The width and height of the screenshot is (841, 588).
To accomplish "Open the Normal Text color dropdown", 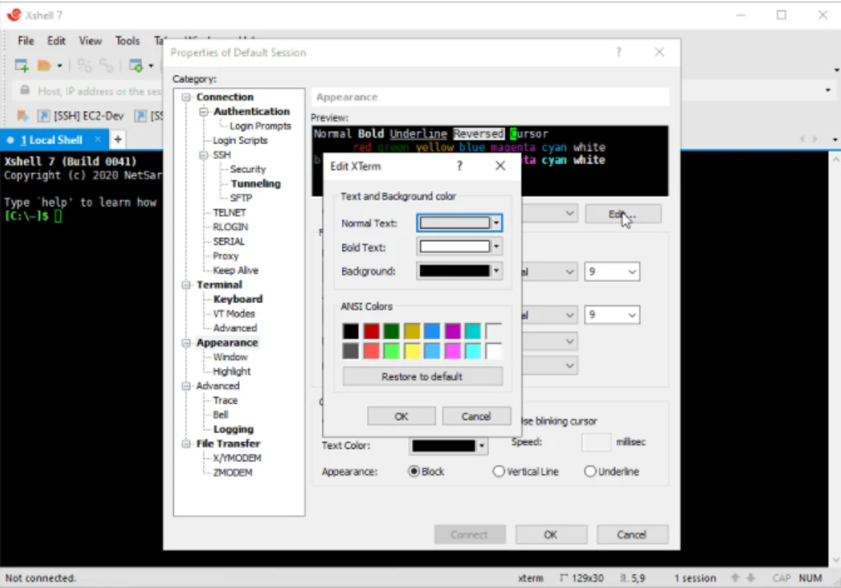I will pyautogui.click(x=496, y=223).
